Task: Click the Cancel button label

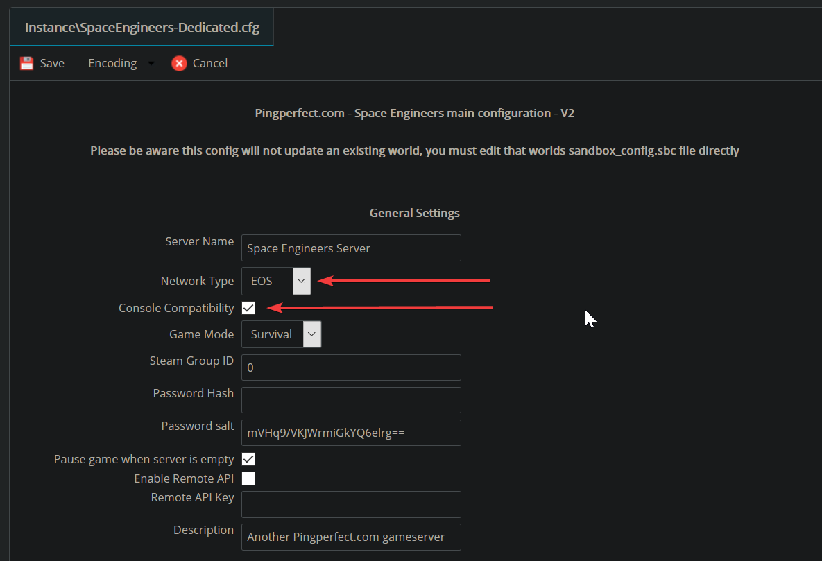Action: pos(209,64)
